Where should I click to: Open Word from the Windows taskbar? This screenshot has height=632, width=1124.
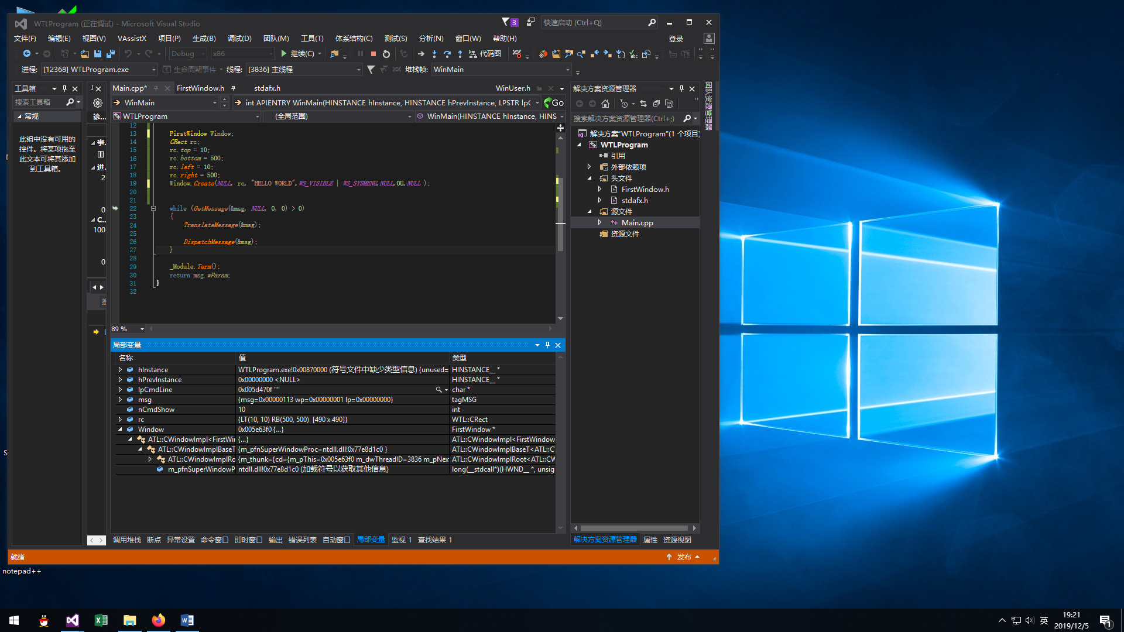tap(187, 620)
